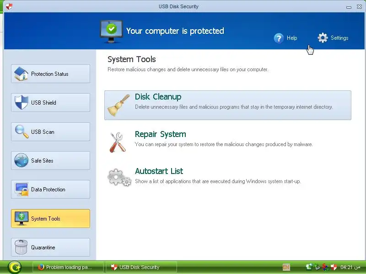Open Data Protection via its locked monitor icon
366x274 pixels.
22,189
